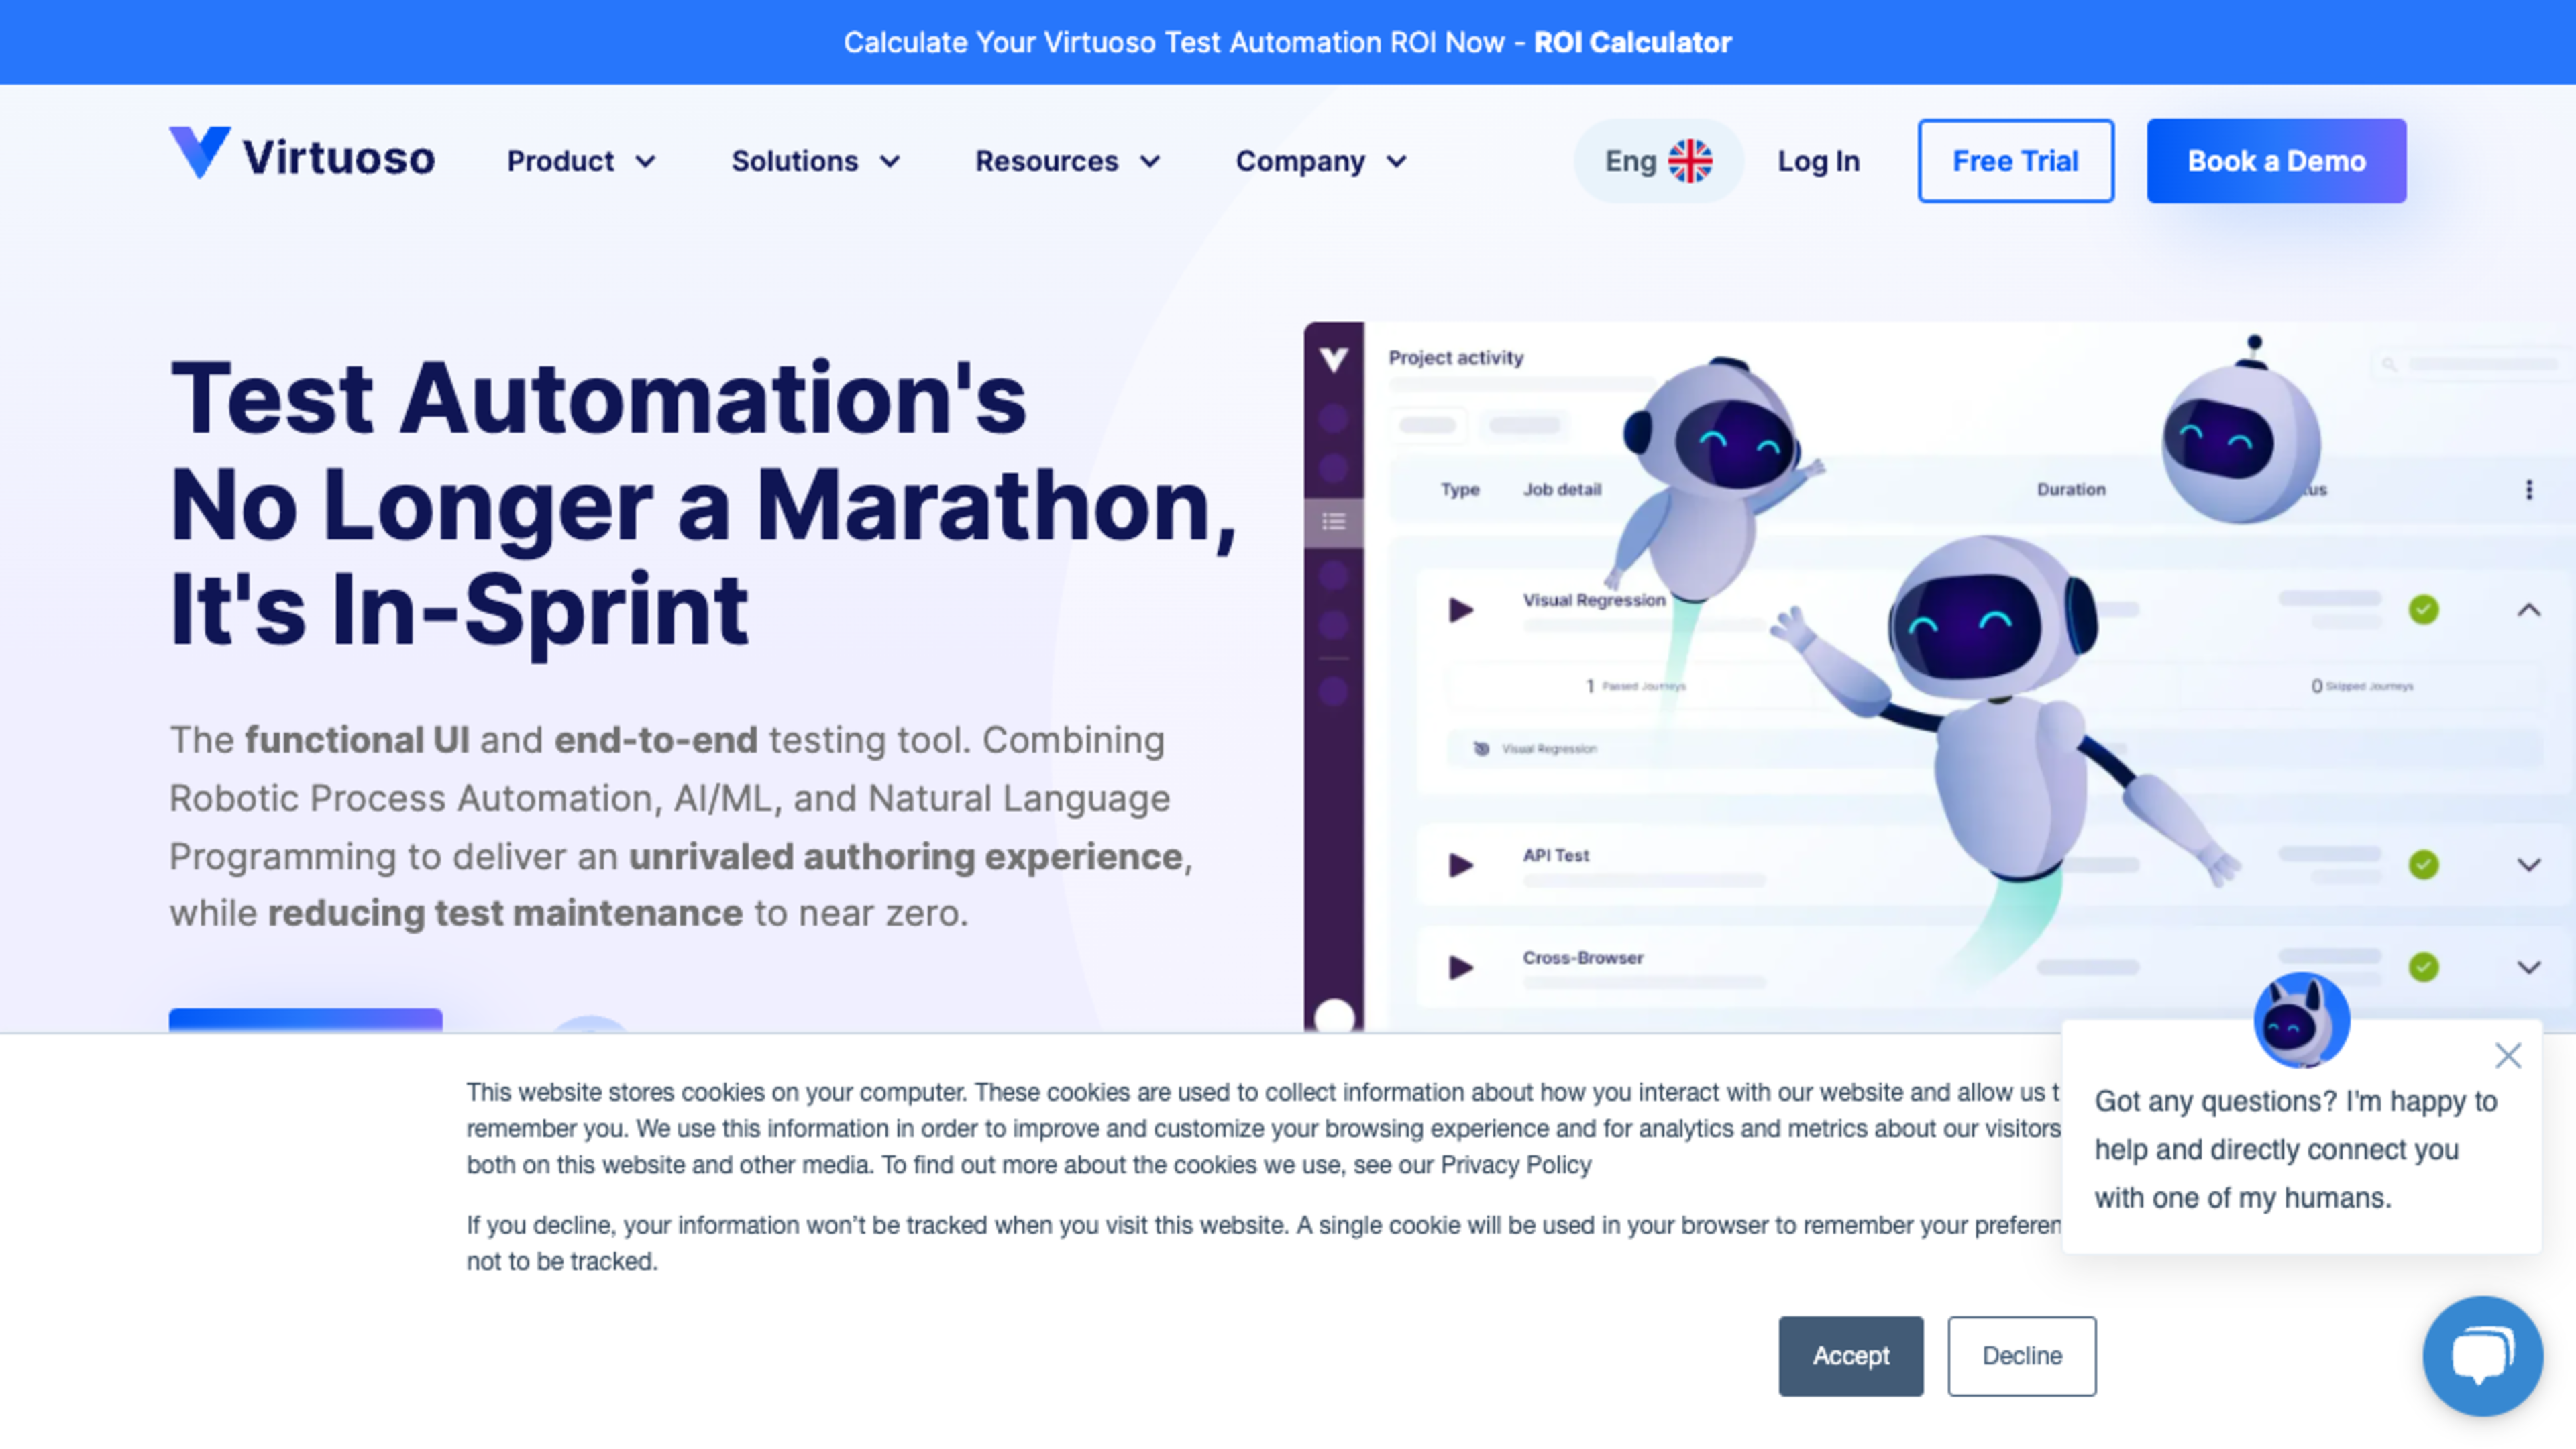
Task: Open the Eng language selector
Action: point(1657,161)
